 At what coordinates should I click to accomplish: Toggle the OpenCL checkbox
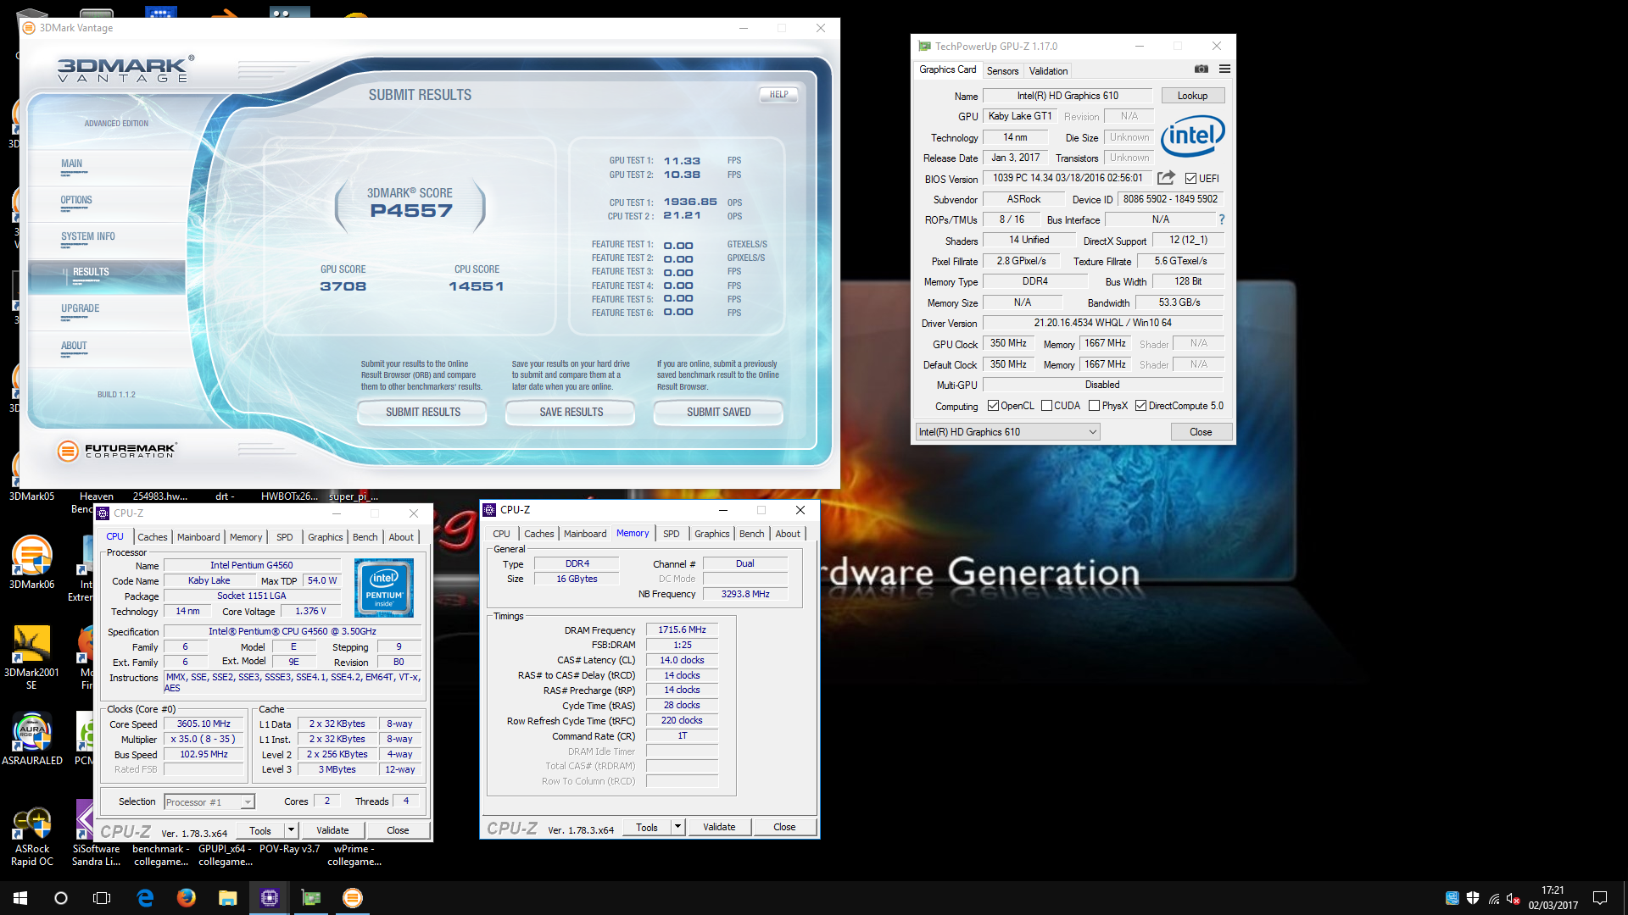(x=993, y=406)
